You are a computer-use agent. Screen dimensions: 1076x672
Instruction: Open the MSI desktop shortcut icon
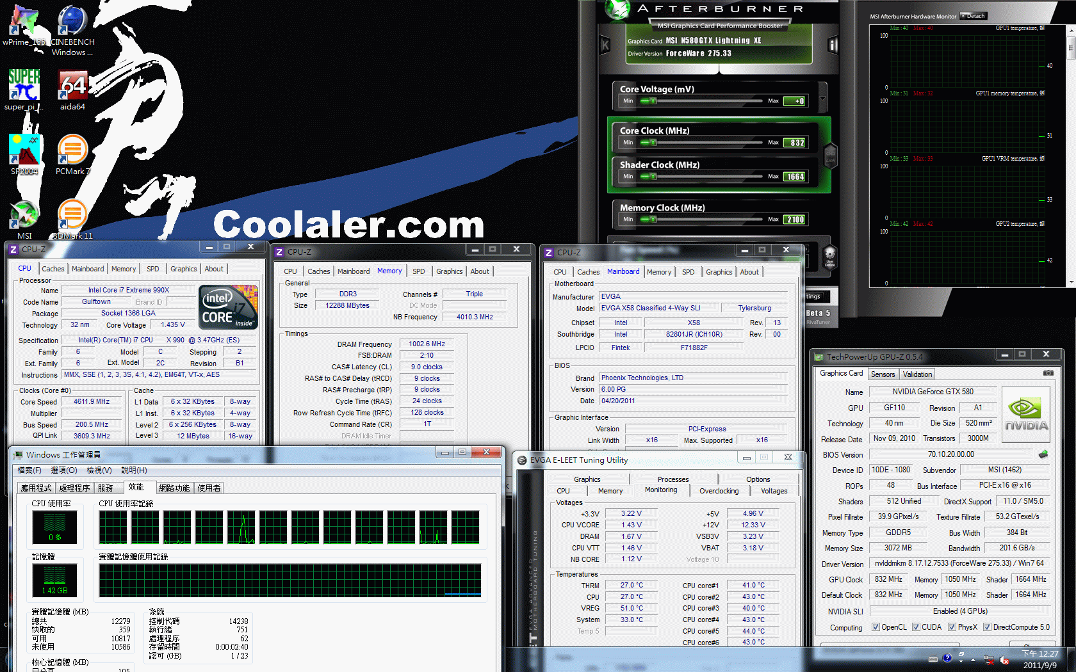click(24, 219)
